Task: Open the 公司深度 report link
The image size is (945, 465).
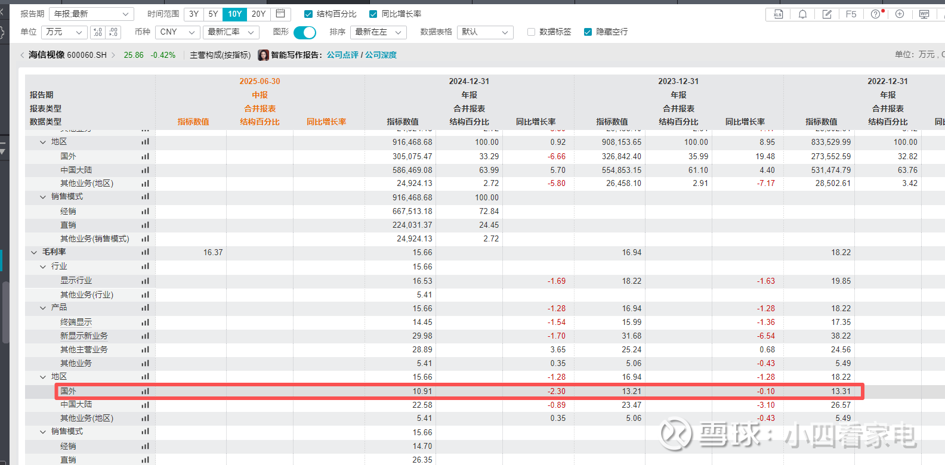Action: pyautogui.click(x=381, y=55)
